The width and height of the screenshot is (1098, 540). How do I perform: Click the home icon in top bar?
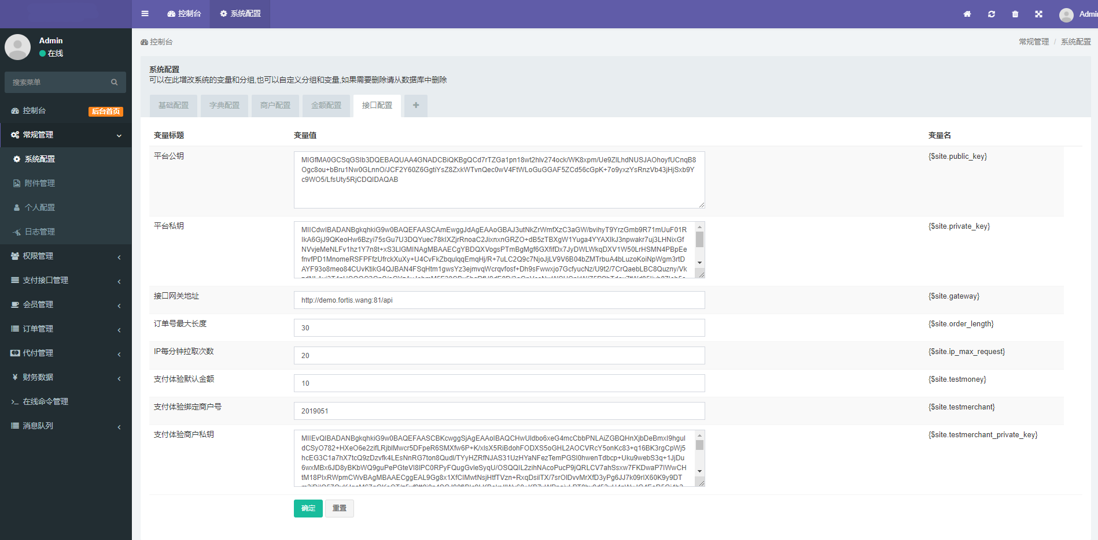967,14
